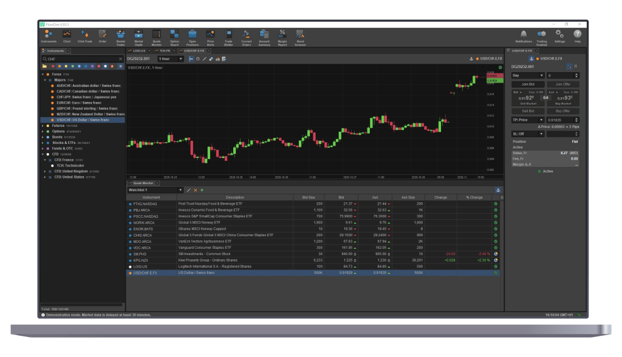The image size is (622, 357).
Task: Add new watchlist with green plus
Action: [202, 190]
